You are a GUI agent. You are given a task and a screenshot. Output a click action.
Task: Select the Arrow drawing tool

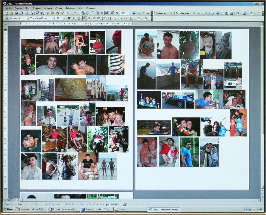click(198, 13)
